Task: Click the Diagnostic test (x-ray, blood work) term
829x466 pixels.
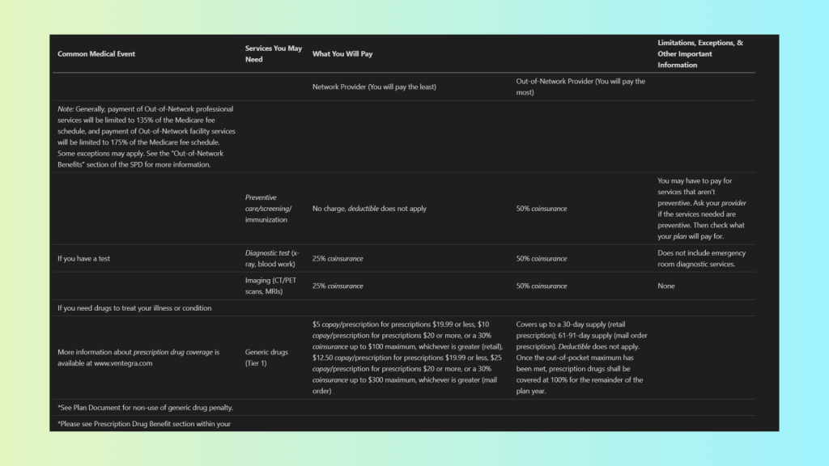Action: click(272, 259)
